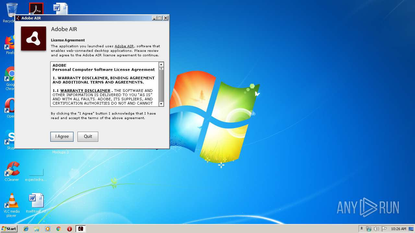Show hidden system tray icons
Screen dimensions: 415x233
point(362,229)
